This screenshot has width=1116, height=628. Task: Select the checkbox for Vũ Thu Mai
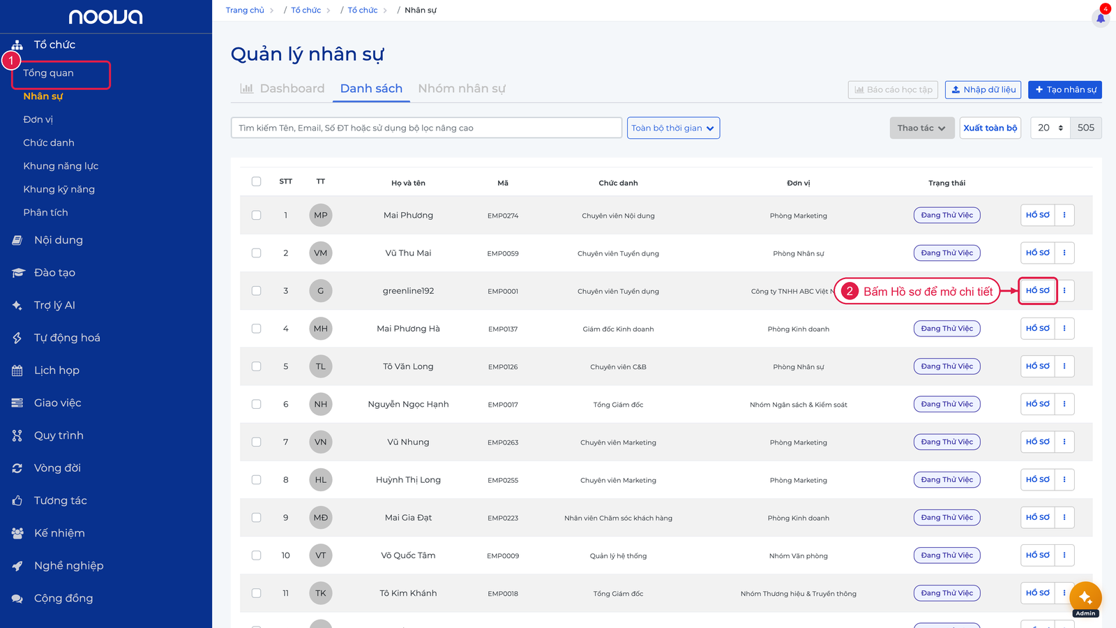pyautogui.click(x=256, y=253)
